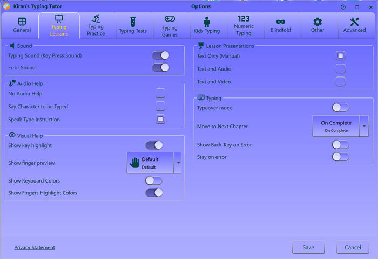Expand Move to Next Chapter dropdown arrow
Screen dimensions: 378x259
[364, 126]
